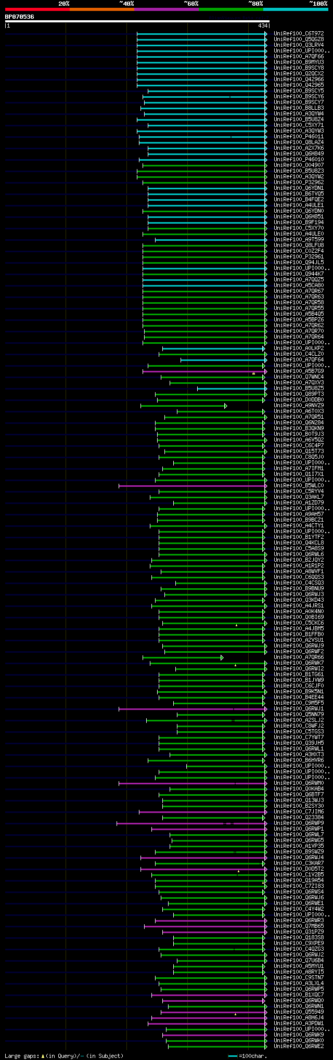Viewport: 333px width, 1060px height.
Task: Select label UniRef100_Q6RWJ1
Action: (x=299, y=709)
